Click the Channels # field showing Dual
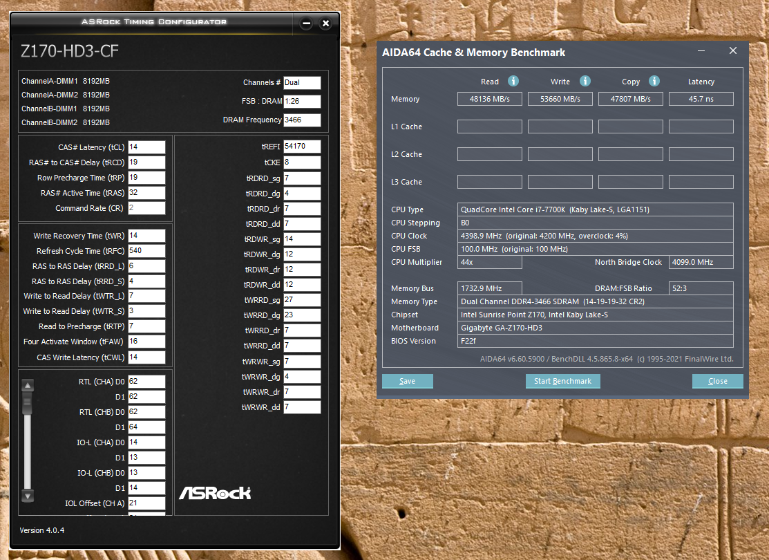The image size is (769, 560). click(x=302, y=82)
